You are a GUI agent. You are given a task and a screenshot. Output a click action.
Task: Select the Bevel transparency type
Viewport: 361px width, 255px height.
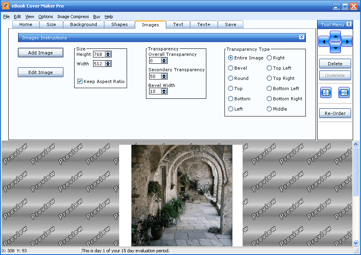230,68
